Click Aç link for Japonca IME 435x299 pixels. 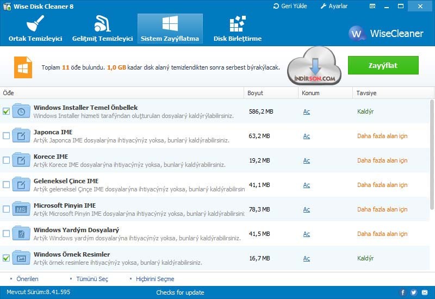(x=306, y=136)
